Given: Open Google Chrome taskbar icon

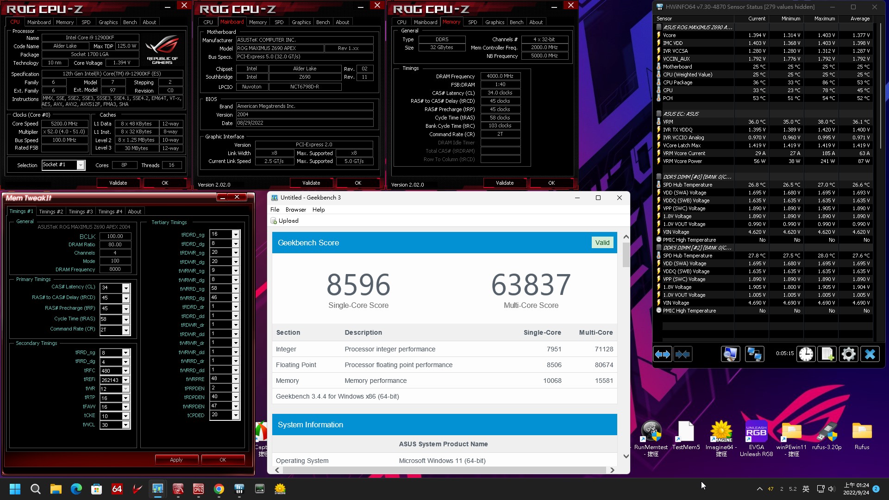Looking at the screenshot, I should click(x=219, y=489).
